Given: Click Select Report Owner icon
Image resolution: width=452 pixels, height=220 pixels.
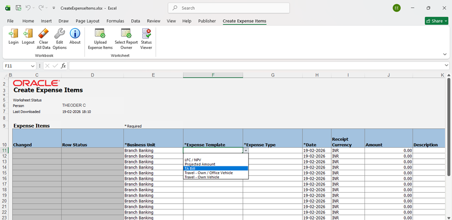Looking at the screenshot, I should click(x=126, y=34).
